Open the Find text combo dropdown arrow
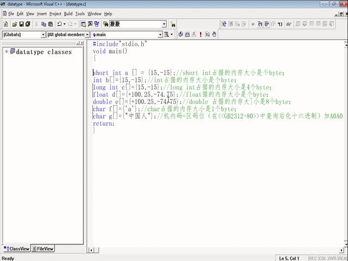The width and height of the screenshot is (348, 261). pos(164,24)
